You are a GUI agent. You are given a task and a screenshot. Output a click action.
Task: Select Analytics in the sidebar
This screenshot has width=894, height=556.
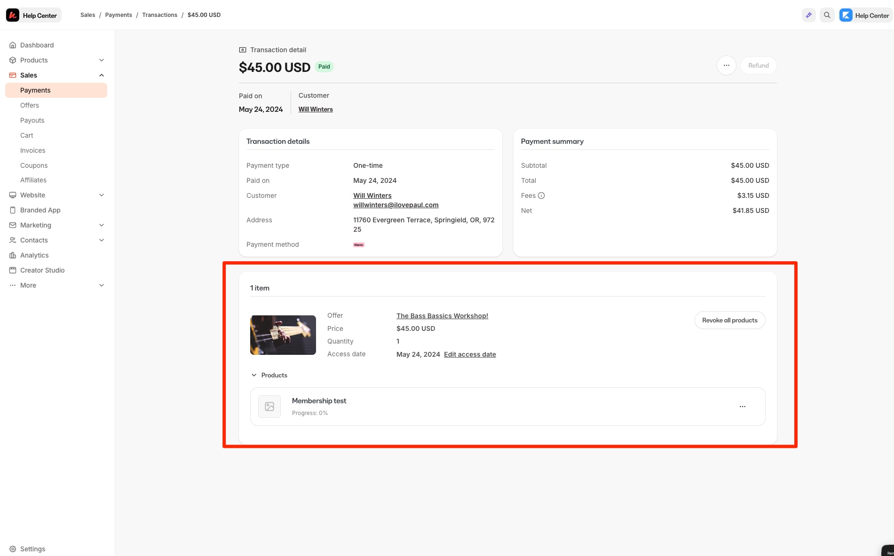(34, 255)
